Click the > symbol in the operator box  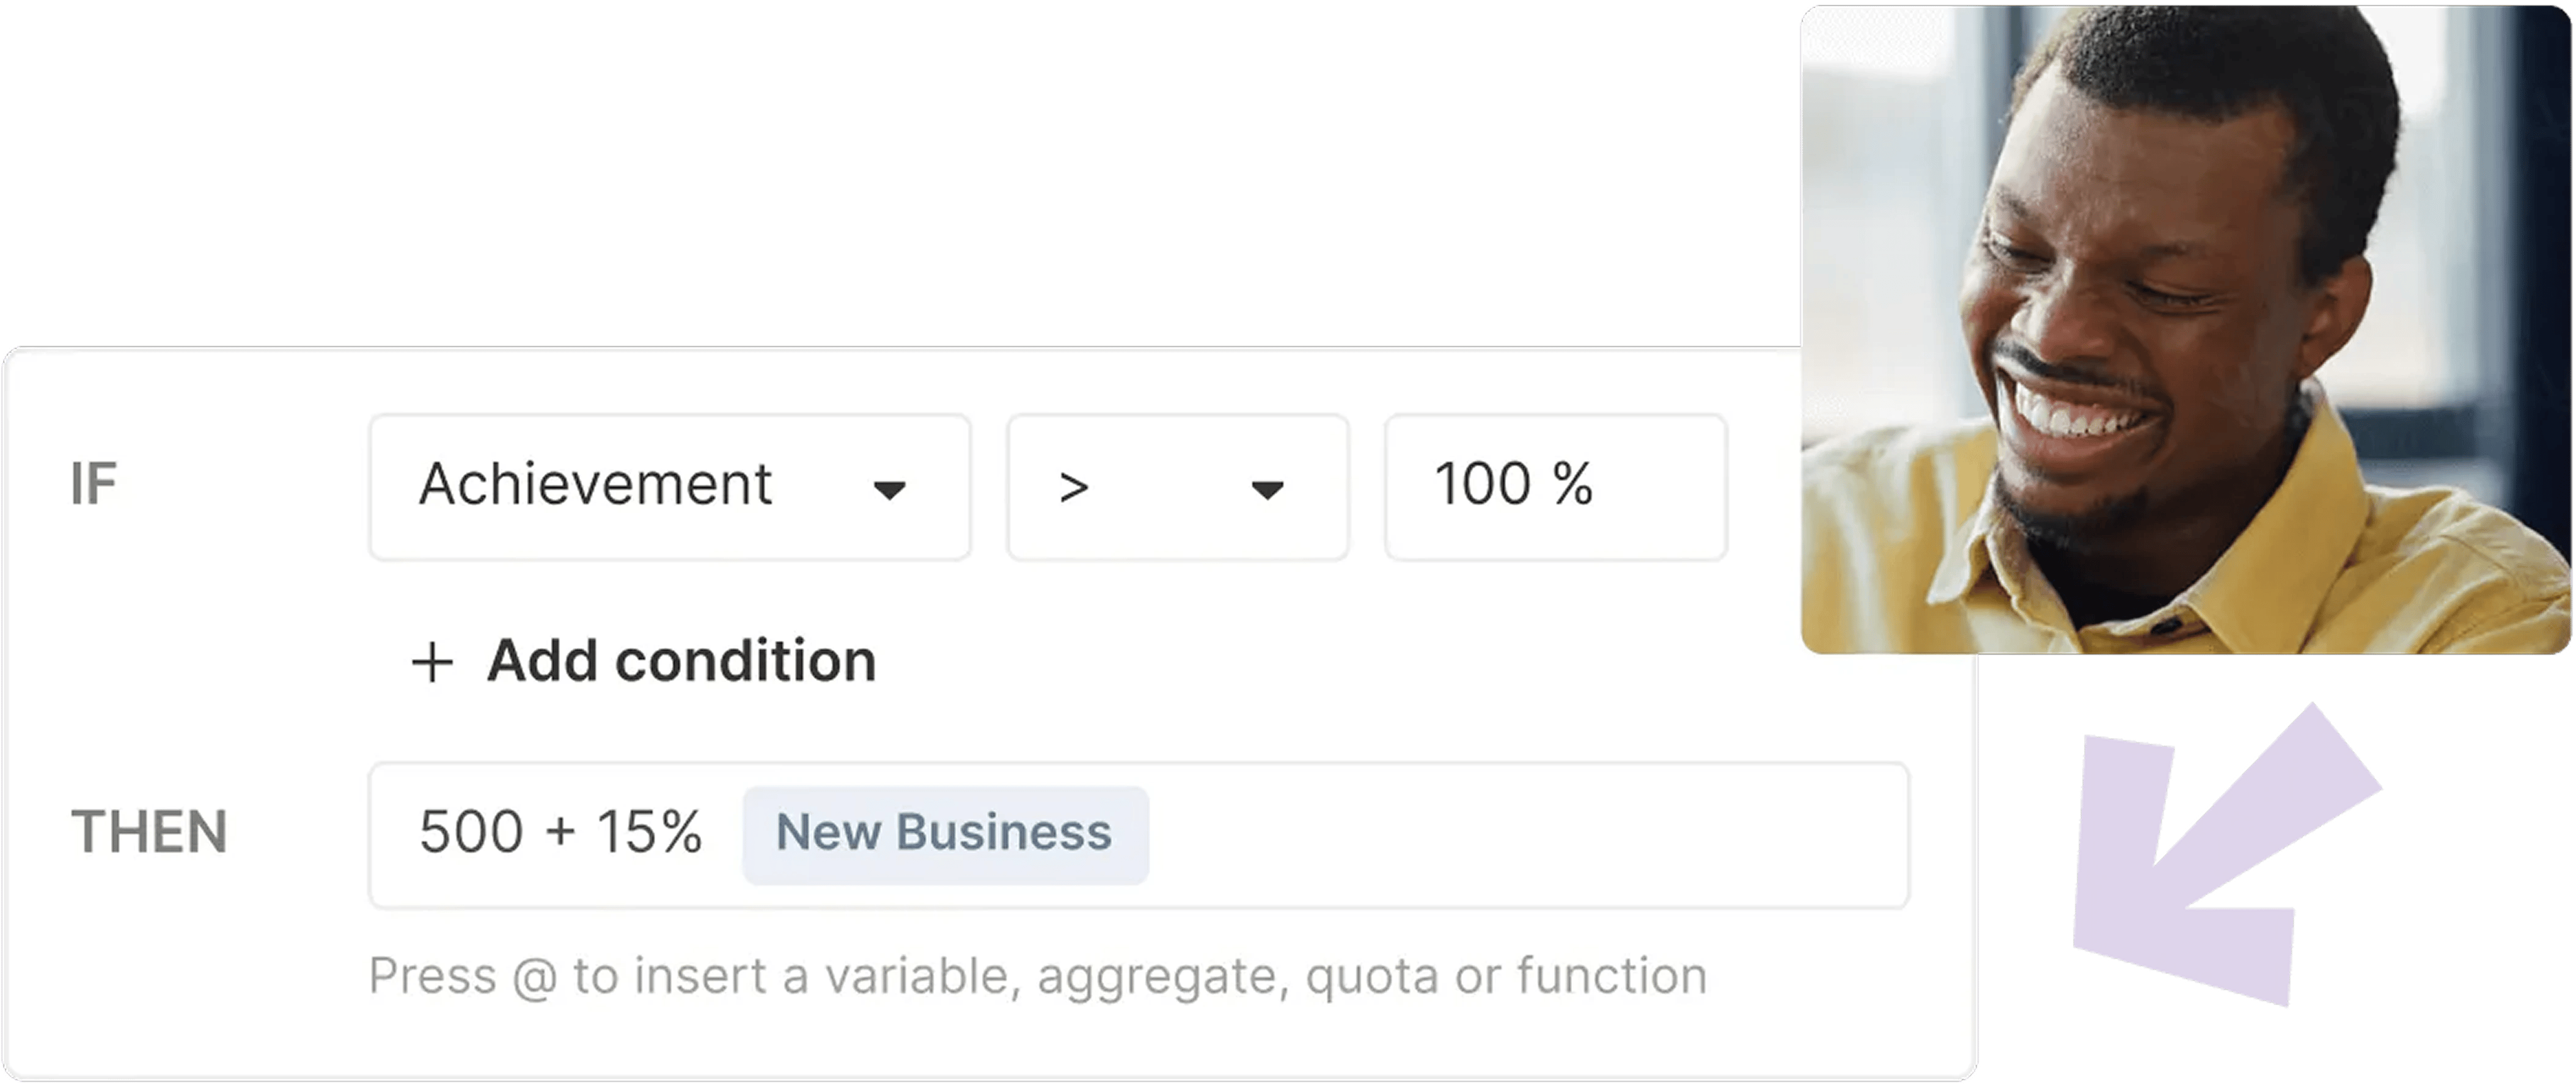(x=1073, y=488)
